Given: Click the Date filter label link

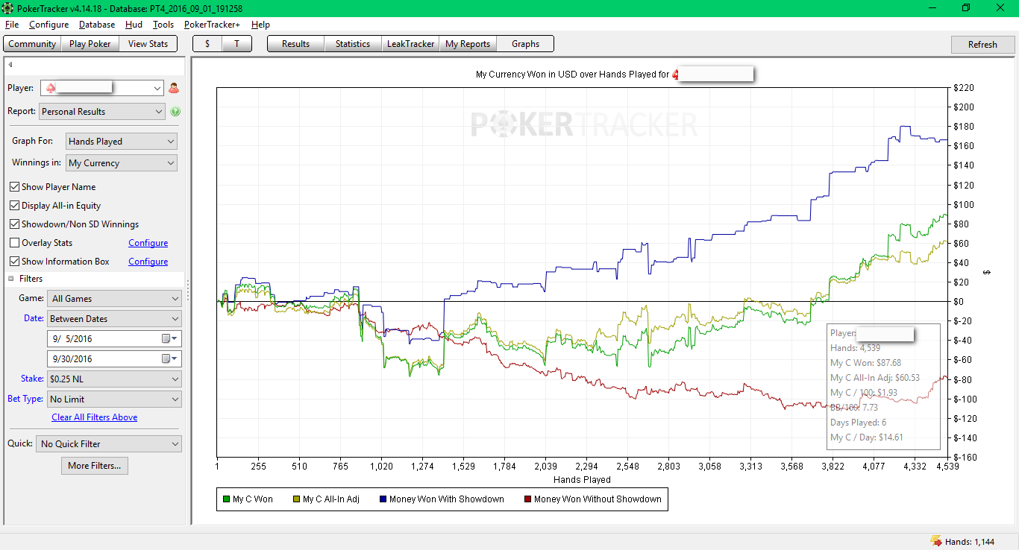Looking at the screenshot, I should click(x=33, y=319).
